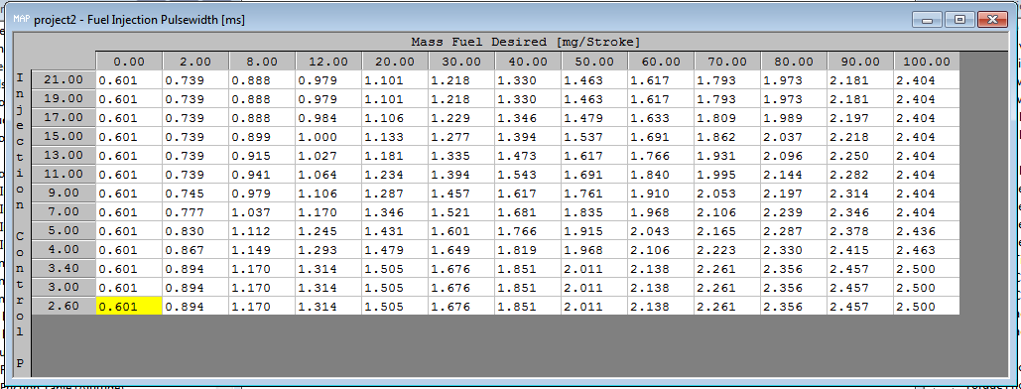
Task: Click the 50.00 column header
Action: pyautogui.click(x=594, y=62)
